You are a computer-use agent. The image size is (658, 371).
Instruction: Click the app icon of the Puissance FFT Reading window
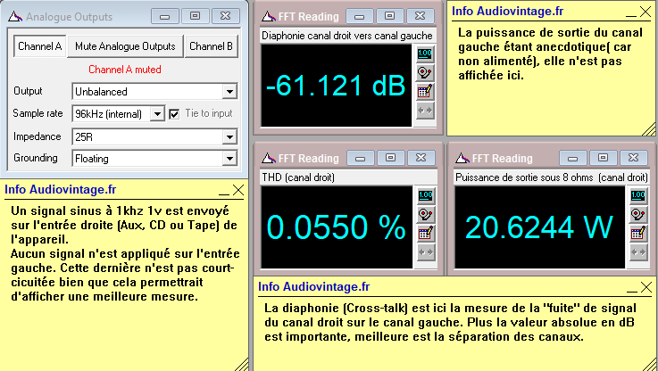coord(462,159)
